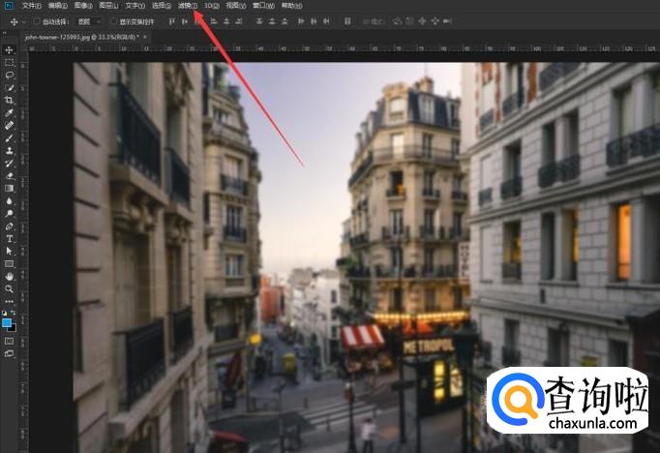Enable the Show Transform Controls checkbox

pos(113,21)
